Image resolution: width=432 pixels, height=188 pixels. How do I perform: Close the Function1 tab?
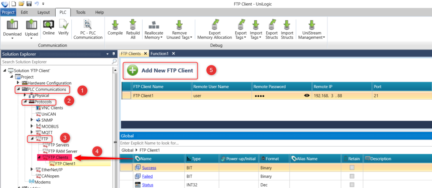click(x=173, y=54)
